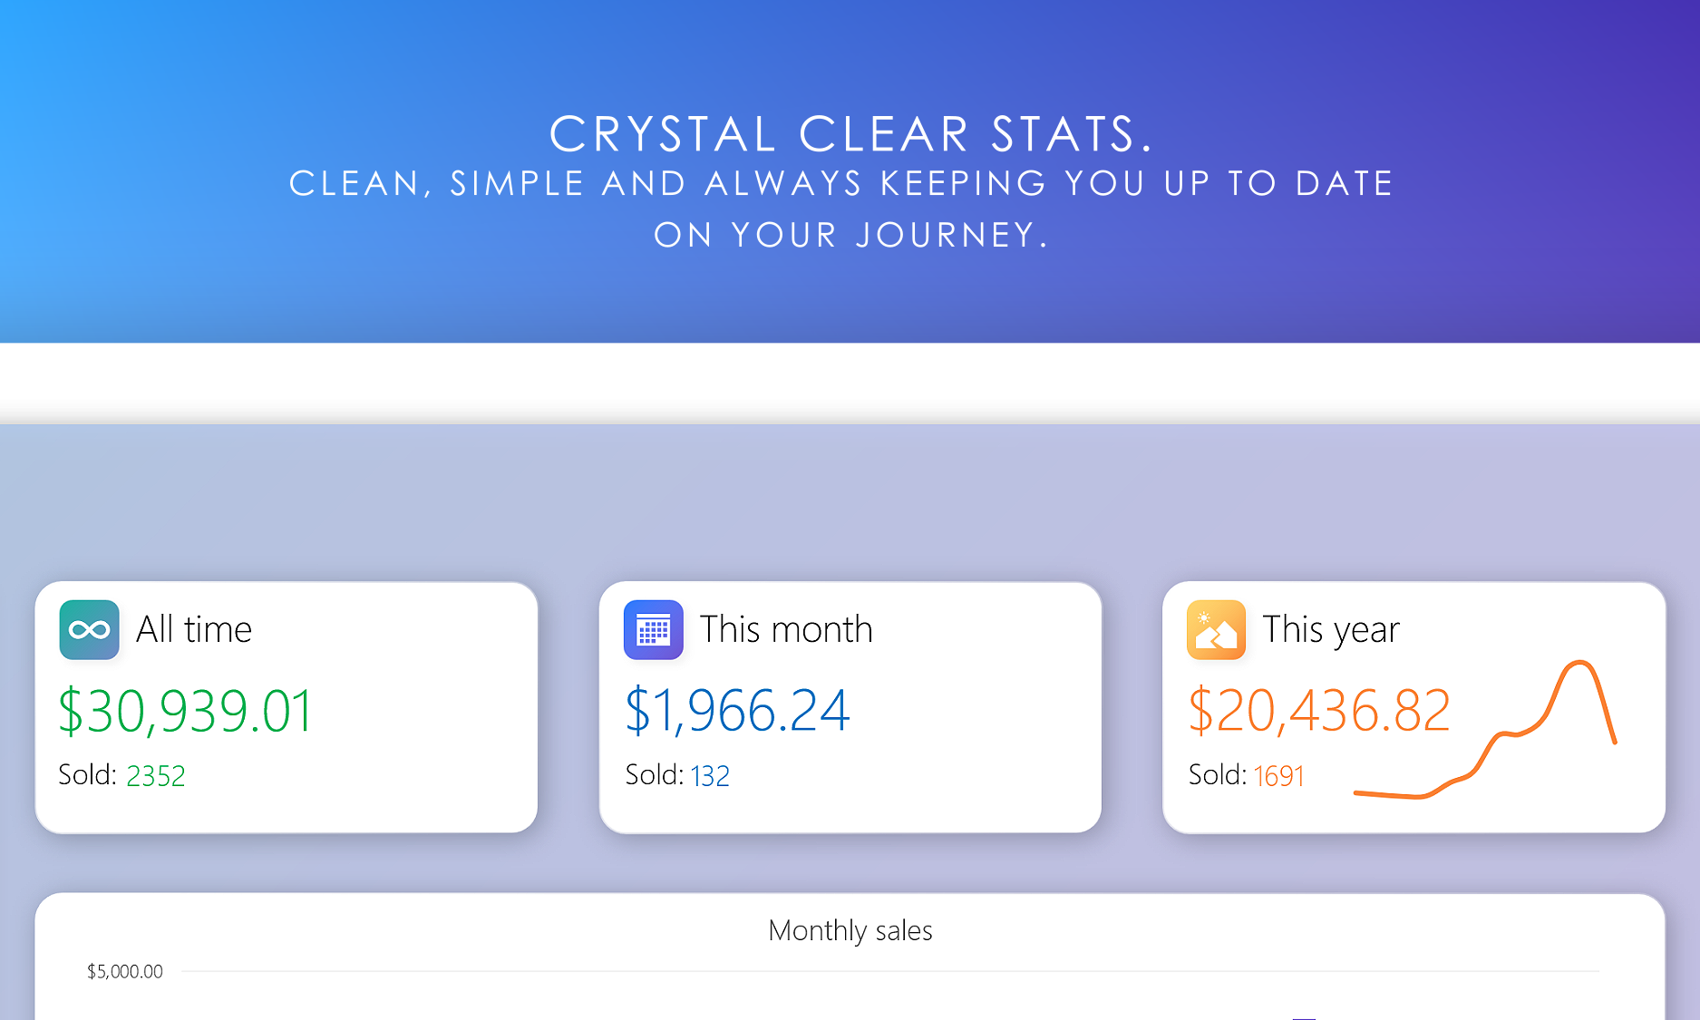The image size is (1700, 1020).
Task: Click the $30,939.01 all-time revenue figure
Action: pyautogui.click(x=186, y=710)
